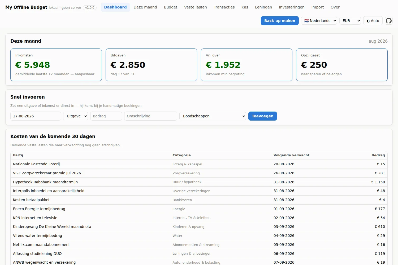Select the Kosten betaalpakket row
Screen dimensions: 398x265
pyautogui.click(x=199, y=200)
